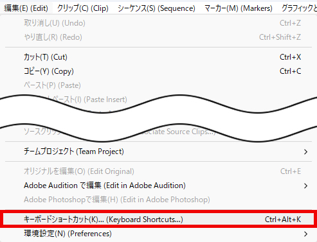Expand the Preferences submenu arrow
This screenshot has width=317, height=242.
[306, 234]
